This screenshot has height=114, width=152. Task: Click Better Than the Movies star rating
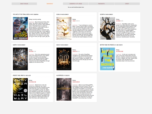pos(120,52)
